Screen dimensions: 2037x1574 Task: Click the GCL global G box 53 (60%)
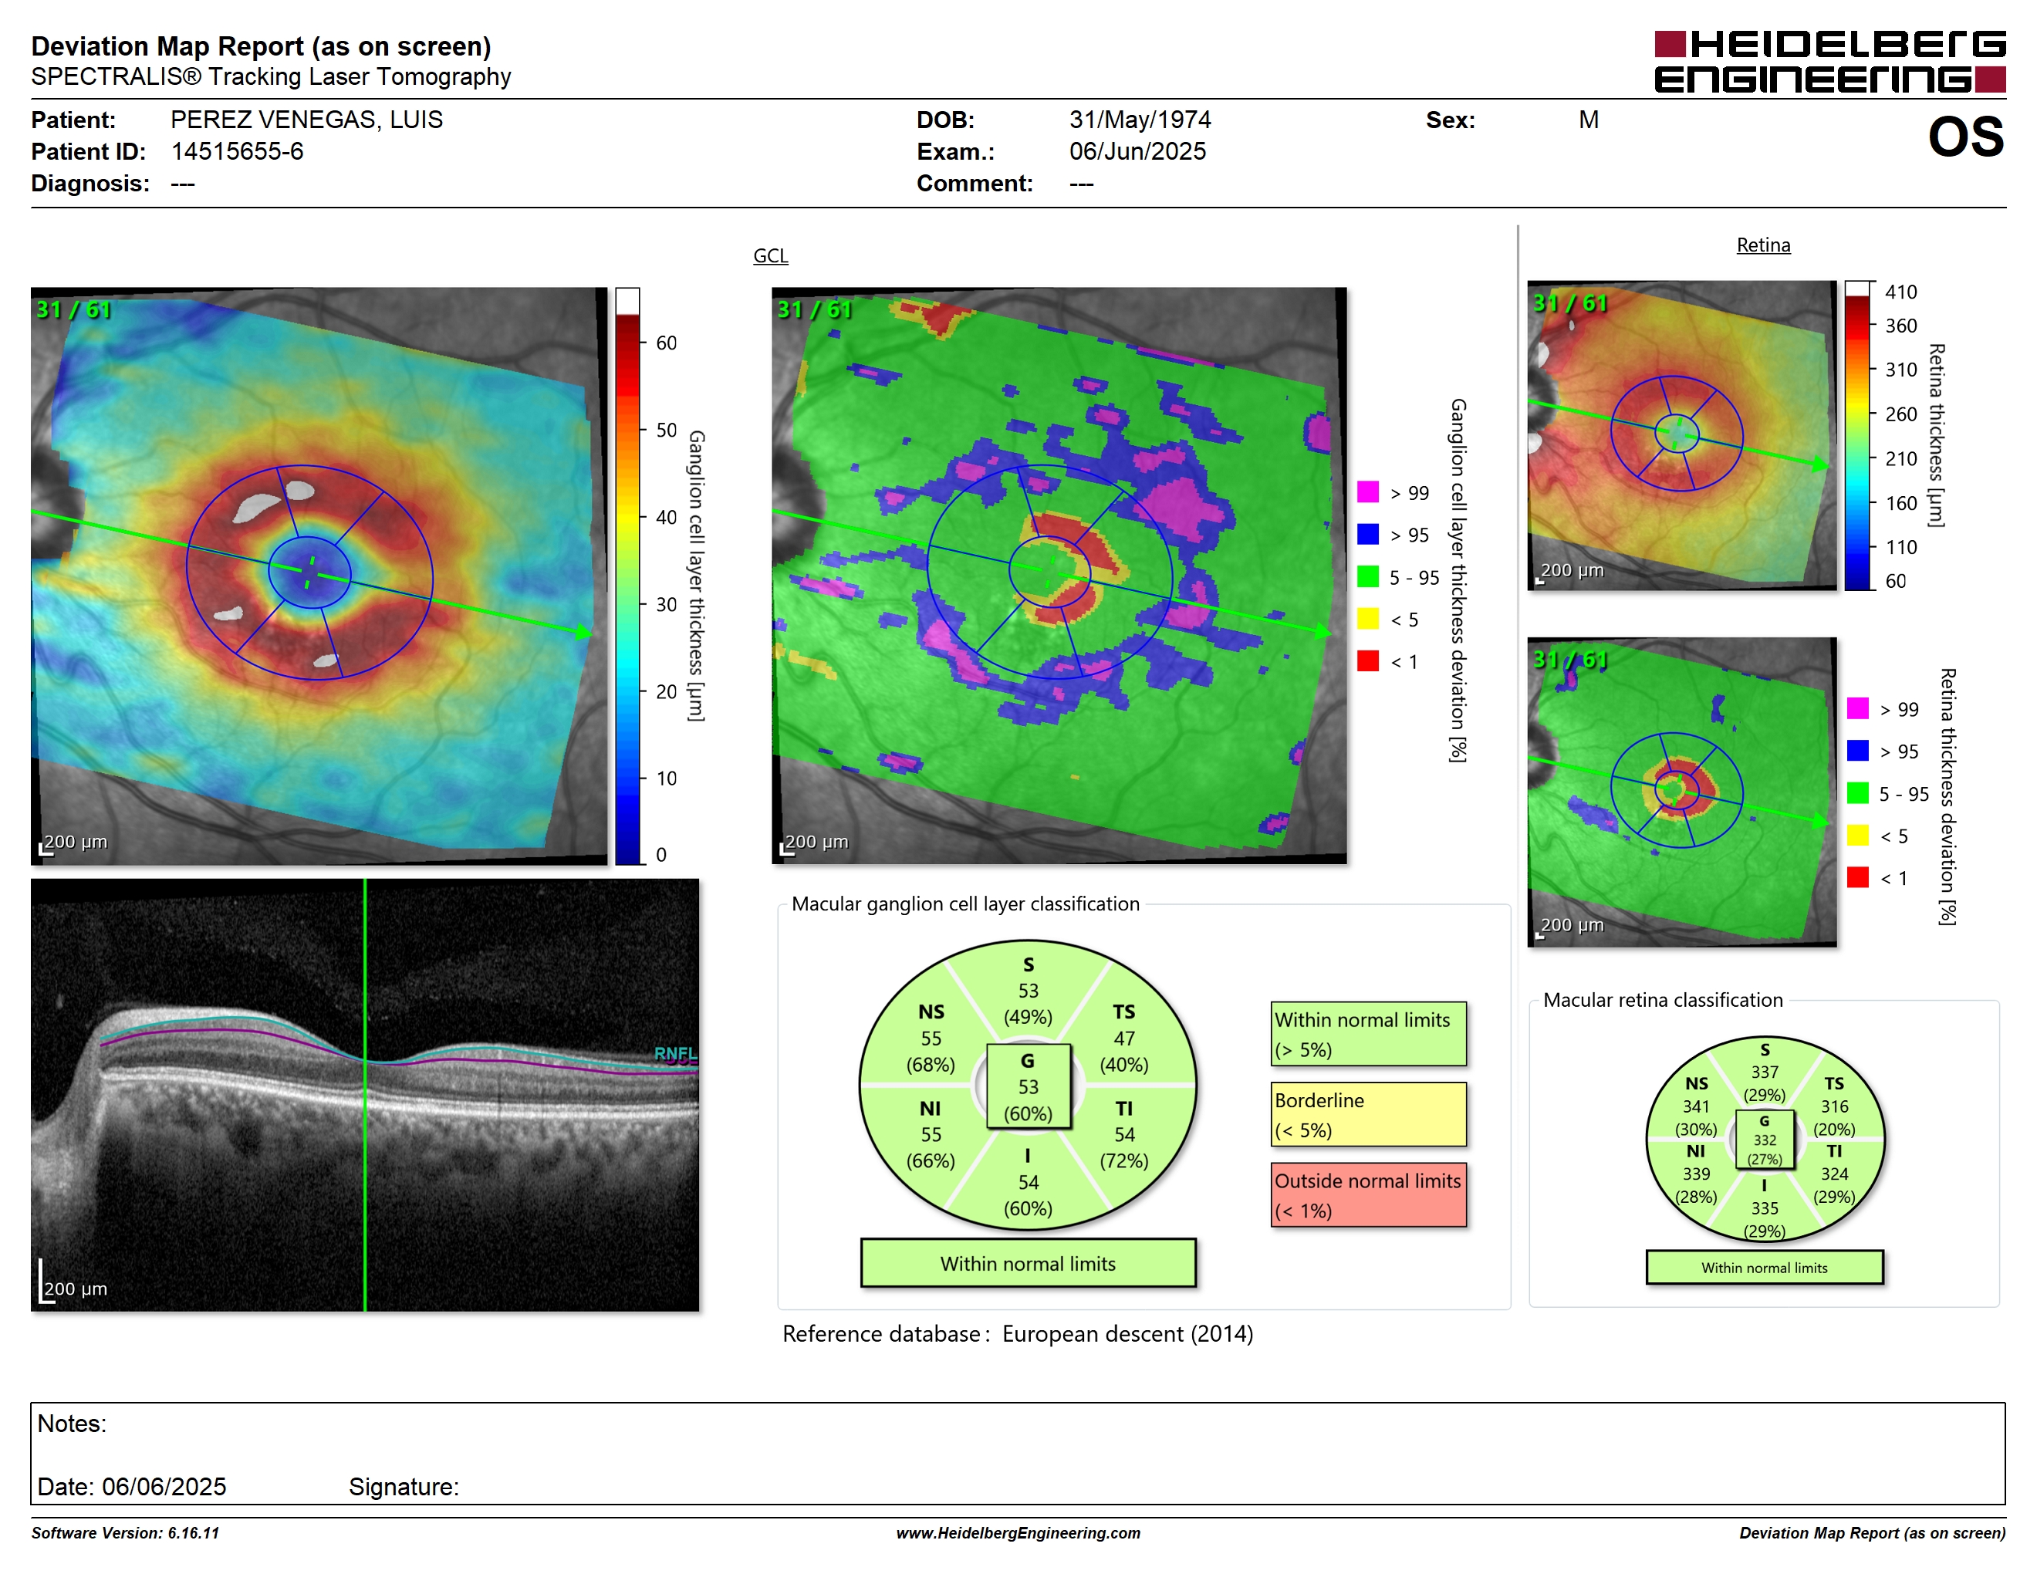(x=1028, y=1086)
